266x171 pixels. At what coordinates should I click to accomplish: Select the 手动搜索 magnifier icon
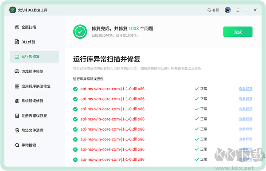(x=17, y=145)
